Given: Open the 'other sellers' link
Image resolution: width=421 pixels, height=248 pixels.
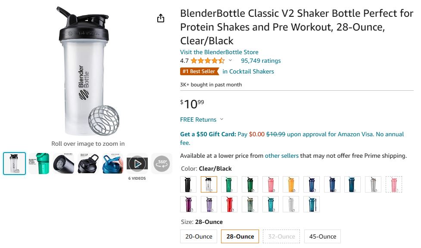Looking at the screenshot, I should pyautogui.click(x=281, y=156).
